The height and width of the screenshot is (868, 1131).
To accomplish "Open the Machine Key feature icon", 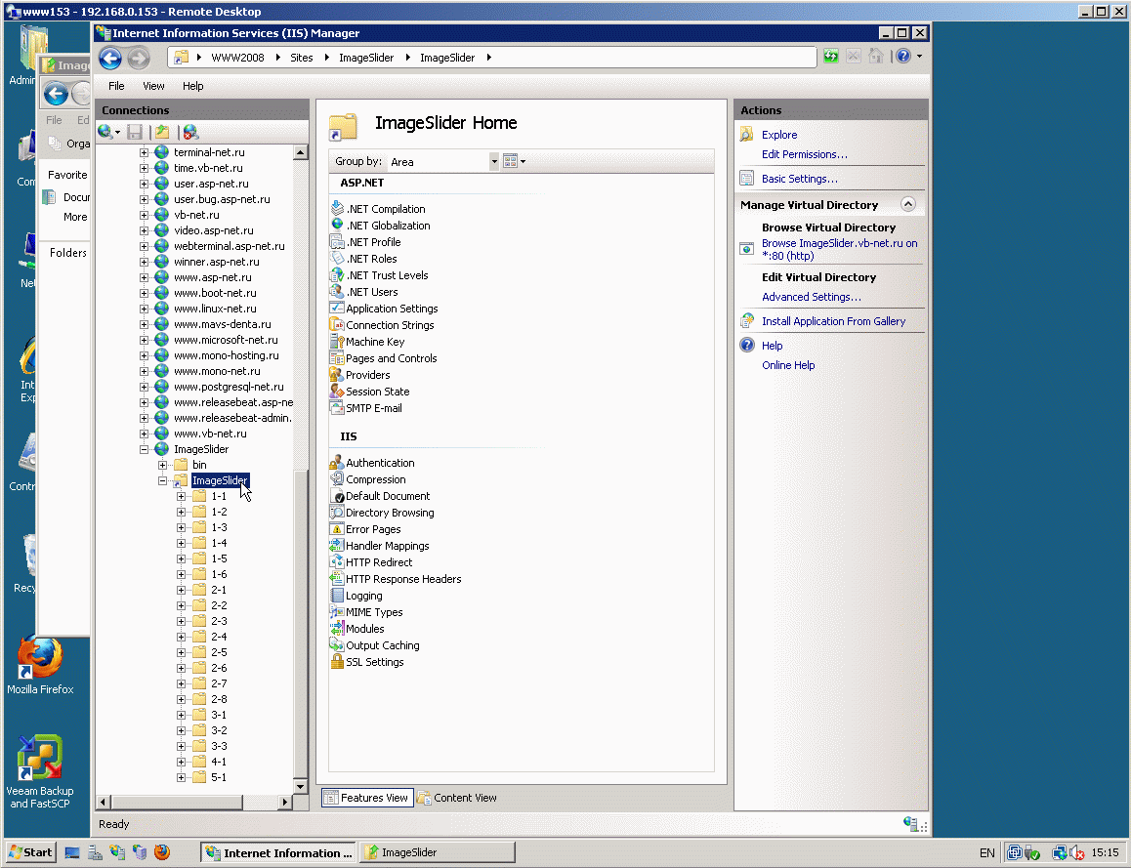I will (x=337, y=341).
